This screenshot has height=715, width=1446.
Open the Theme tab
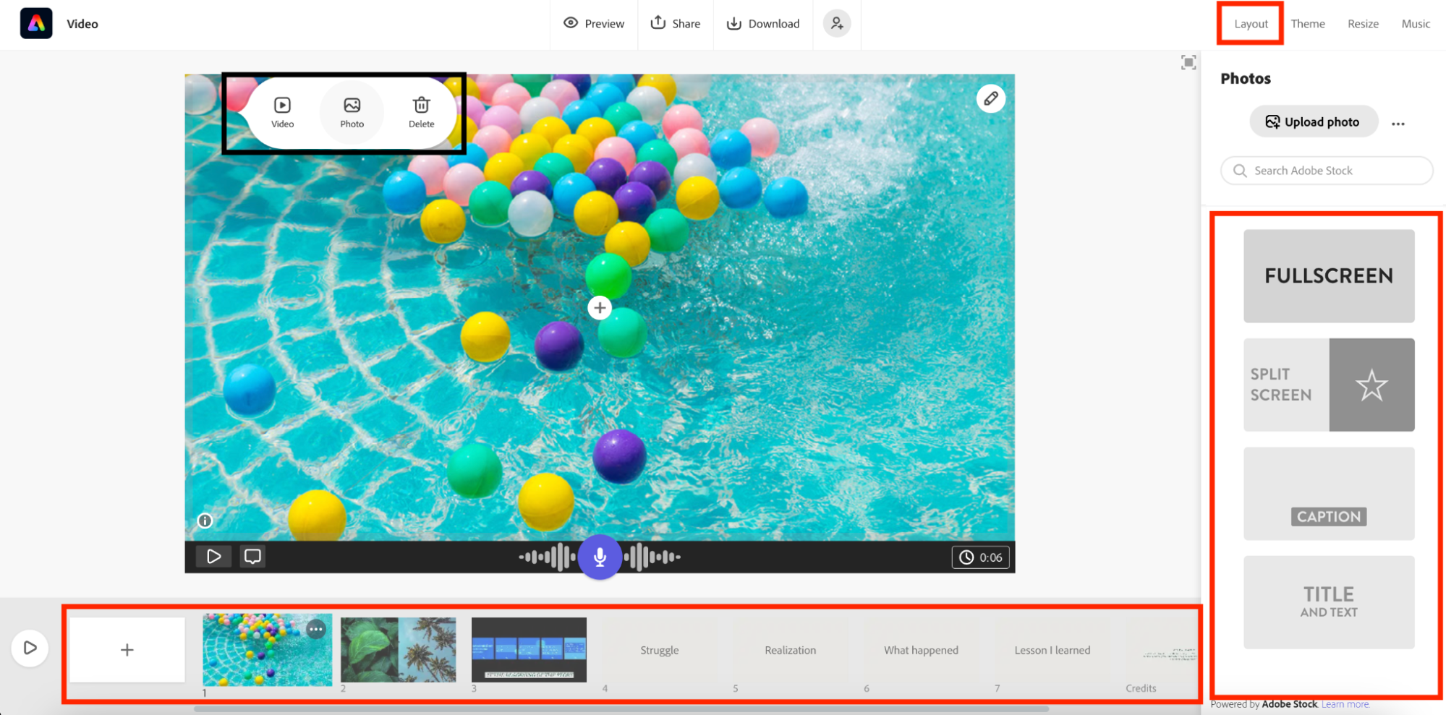pyautogui.click(x=1308, y=24)
